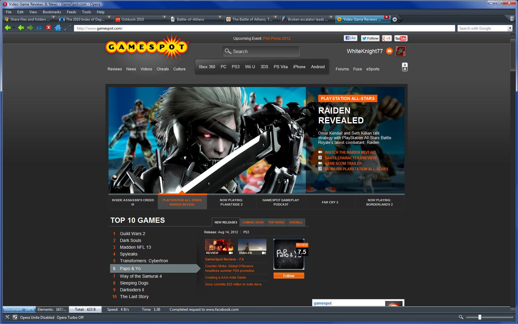Close the Broken escalator leads tab

(331, 17)
